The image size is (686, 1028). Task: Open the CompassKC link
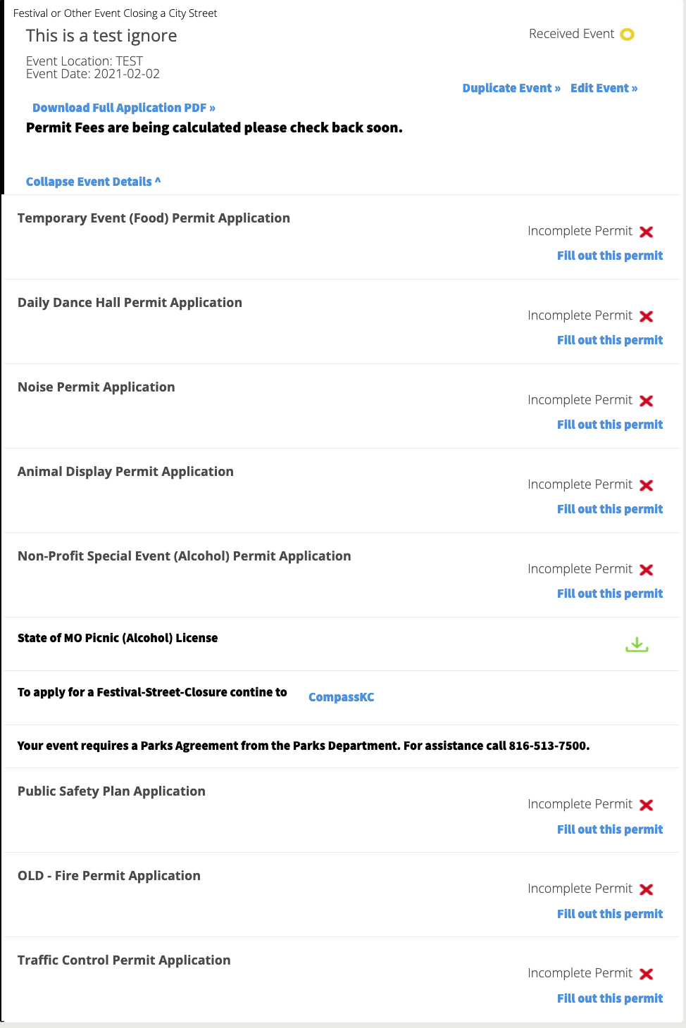coord(342,697)
